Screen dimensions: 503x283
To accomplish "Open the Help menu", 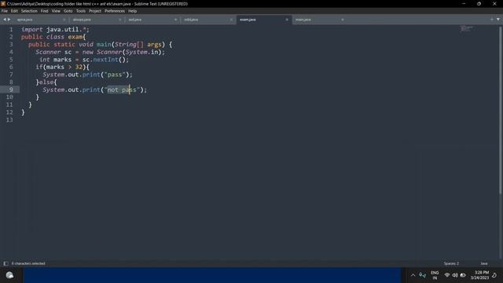I will point(133,11).
